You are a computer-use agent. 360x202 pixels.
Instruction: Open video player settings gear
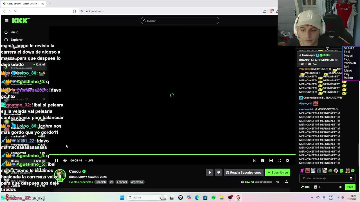[287, 160]
